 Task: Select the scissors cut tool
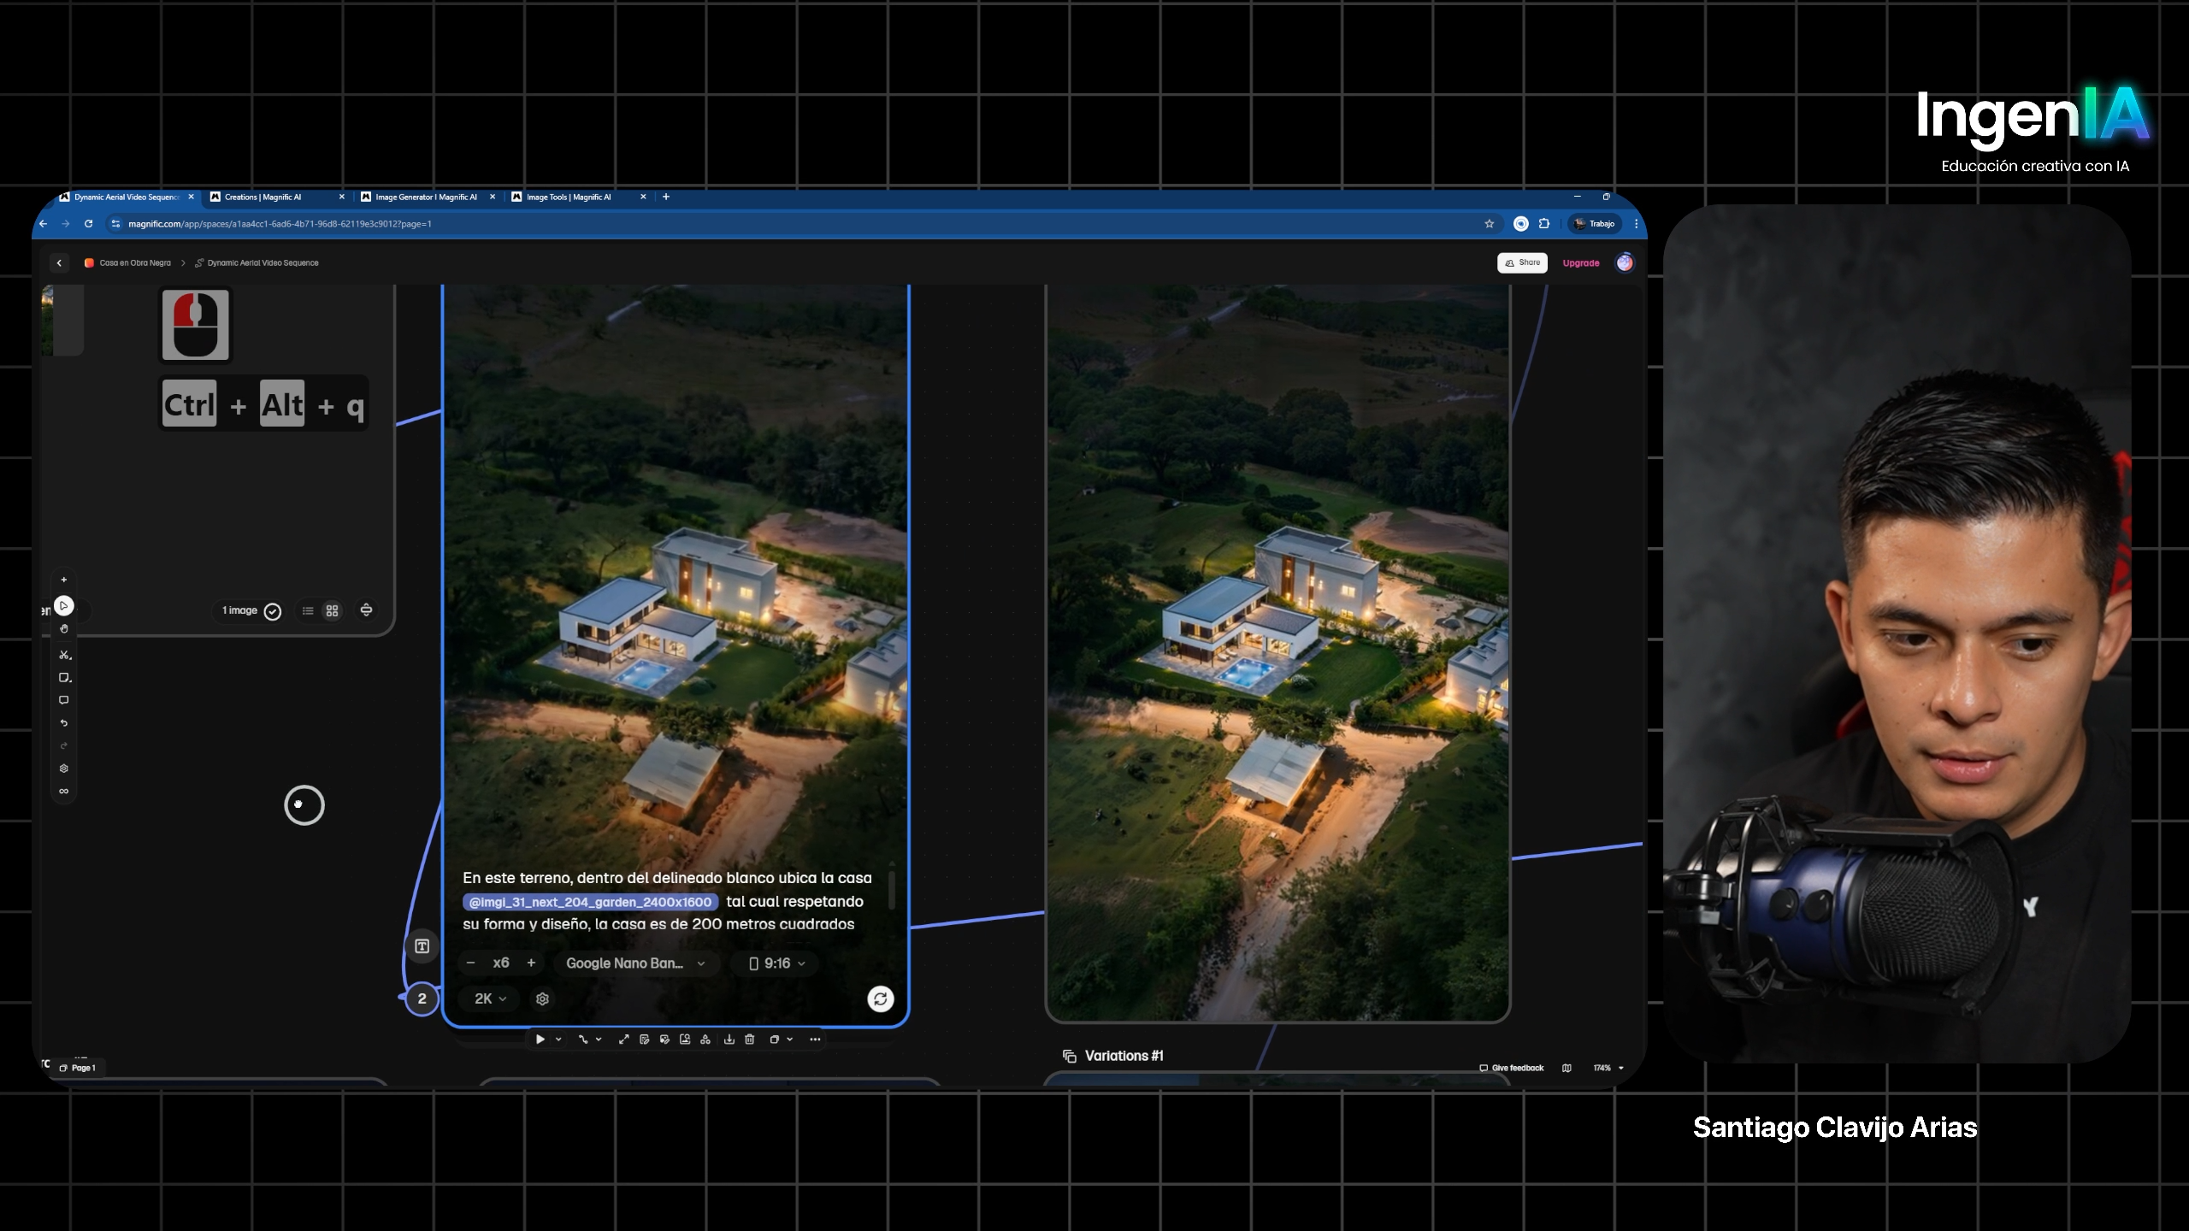(x=64, y=655)
